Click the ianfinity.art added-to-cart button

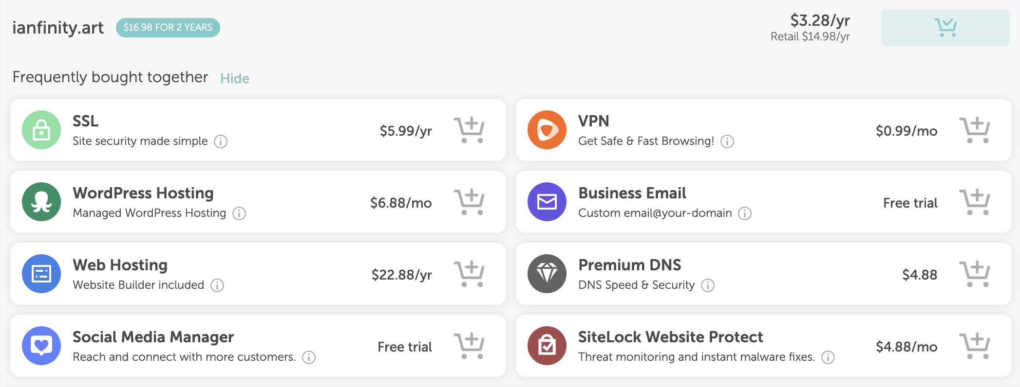tap(945, 28)
